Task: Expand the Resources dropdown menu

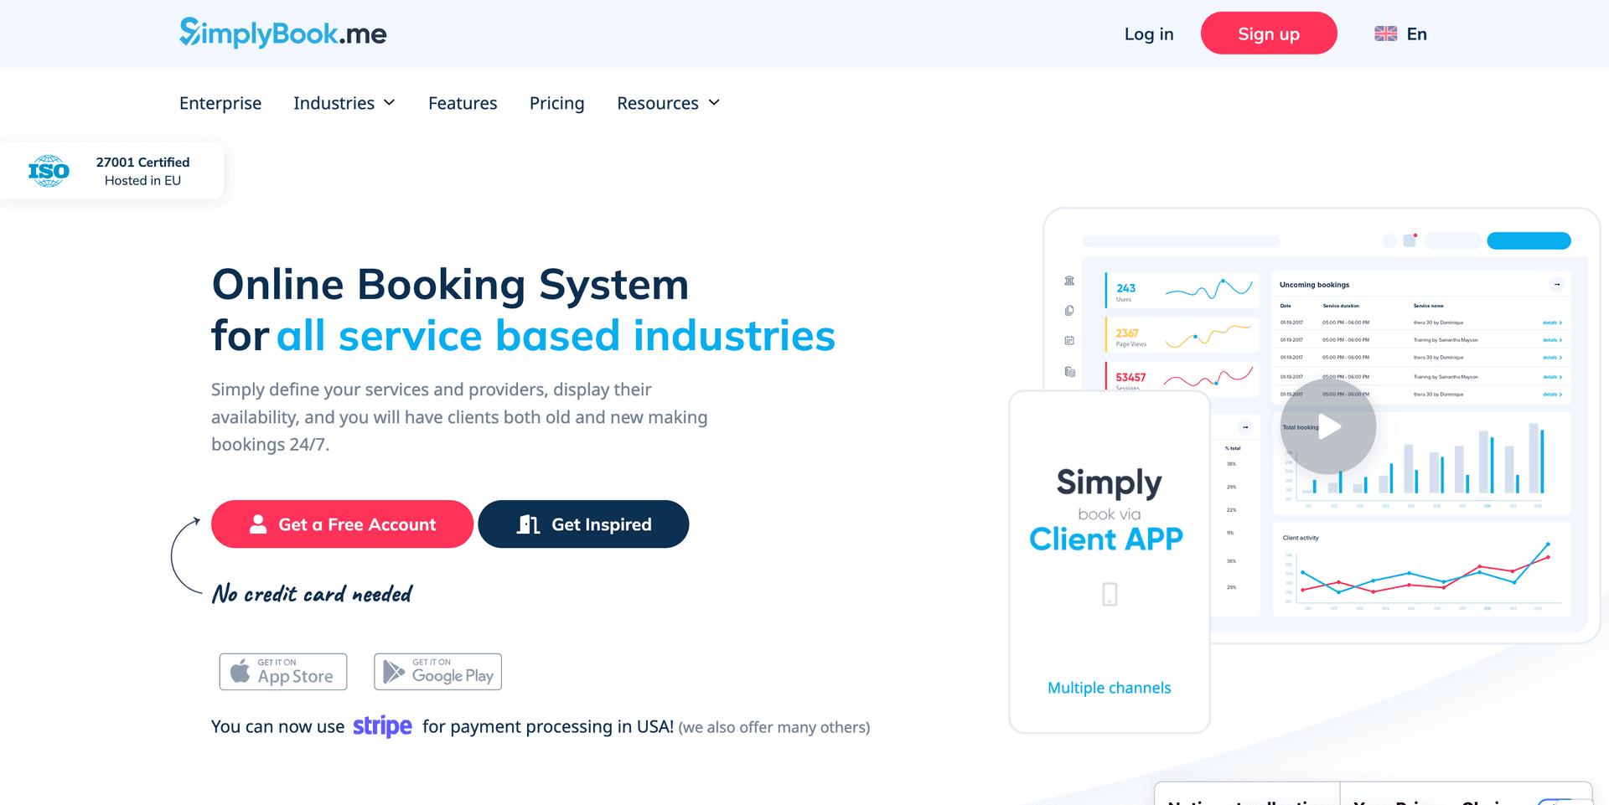Action: click(668, 103)
